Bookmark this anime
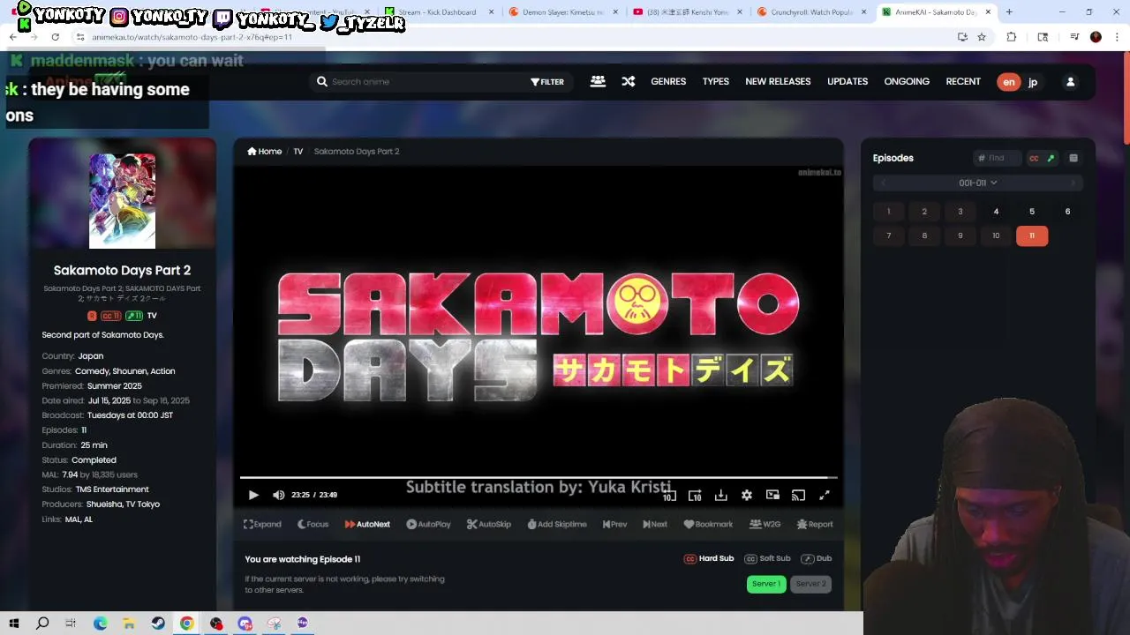The image size is (1130, 635). pyautogui.click(x=708, y=524)
